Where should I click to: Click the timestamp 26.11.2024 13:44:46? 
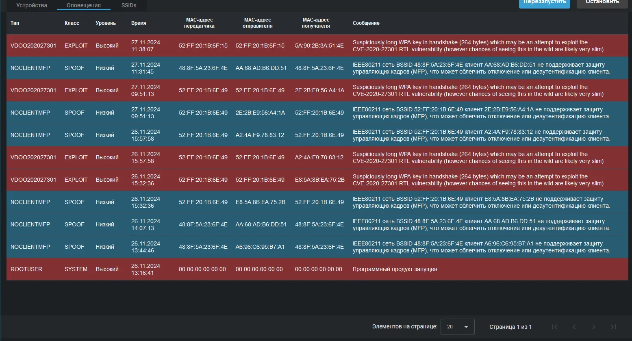click(x=146, y=247)
